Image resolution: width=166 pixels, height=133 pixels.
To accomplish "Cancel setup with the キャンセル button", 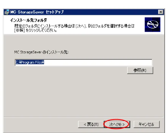I will [x=146, y=124].
